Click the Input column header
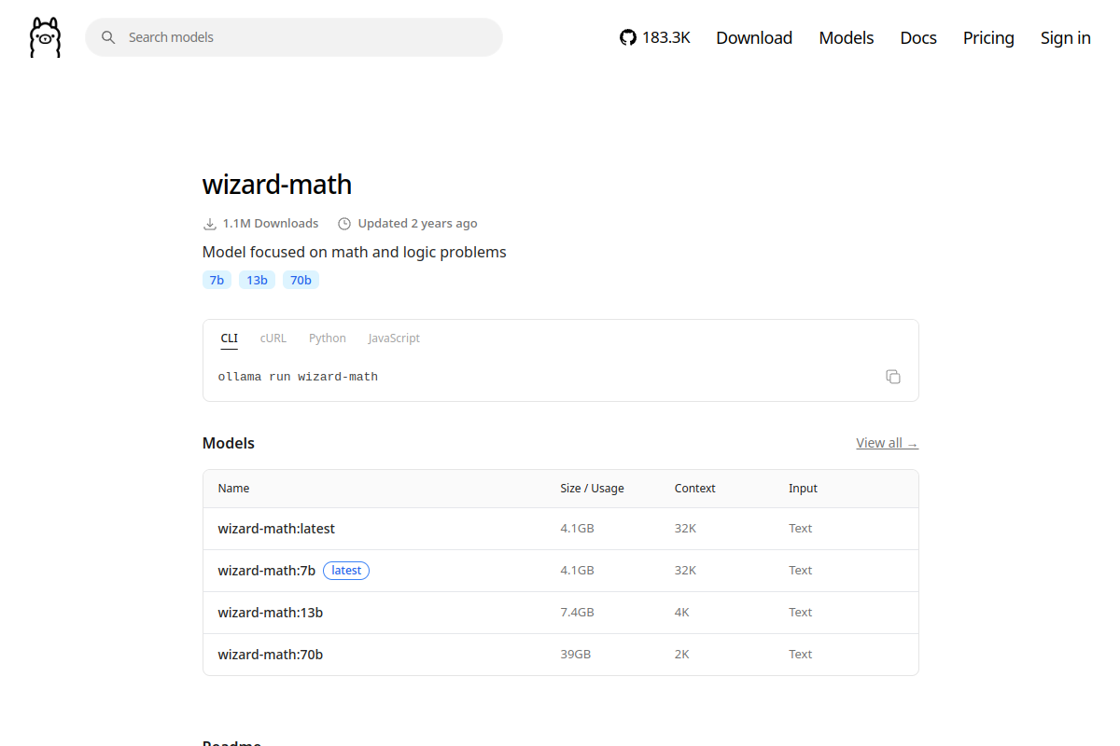Image resolution: width=1120 pixels, height=746 pixels. click(803, 489)
